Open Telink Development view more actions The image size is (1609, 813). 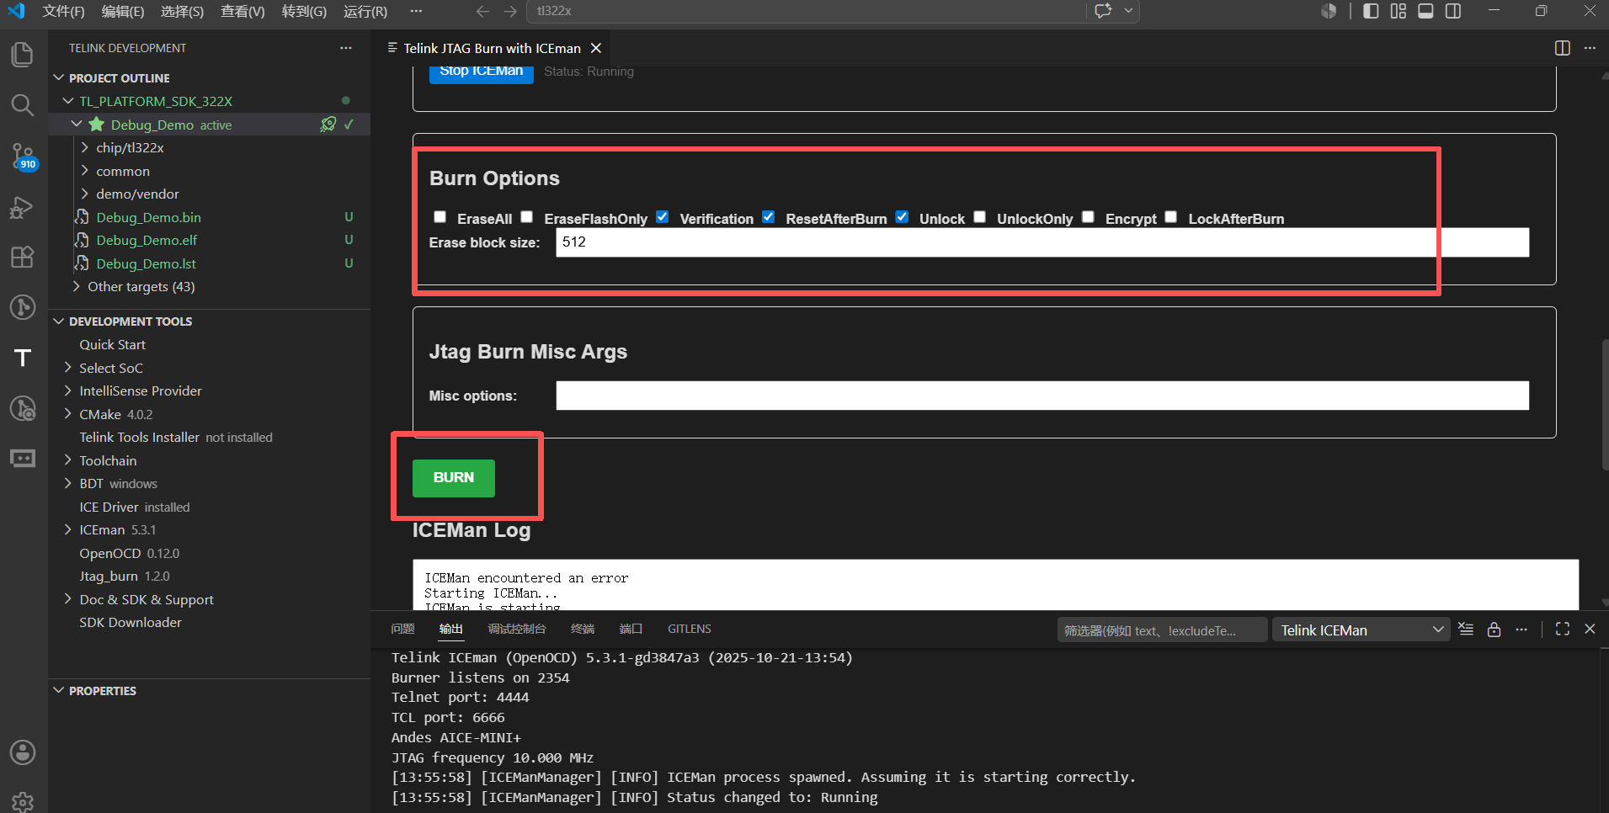346,48
